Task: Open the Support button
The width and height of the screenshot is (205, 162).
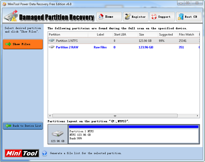Action: pyautogui.click(x=162, y=17)
